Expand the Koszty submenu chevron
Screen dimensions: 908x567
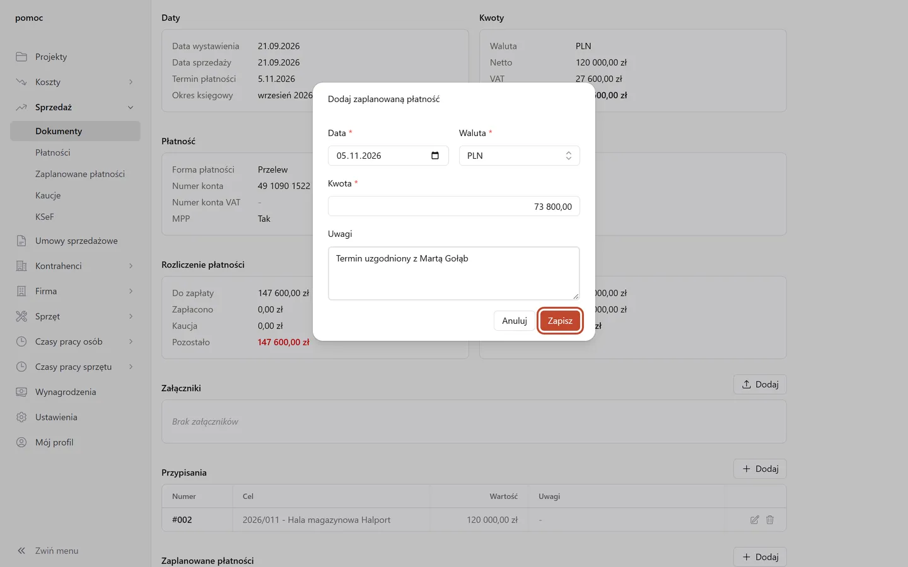131,82
